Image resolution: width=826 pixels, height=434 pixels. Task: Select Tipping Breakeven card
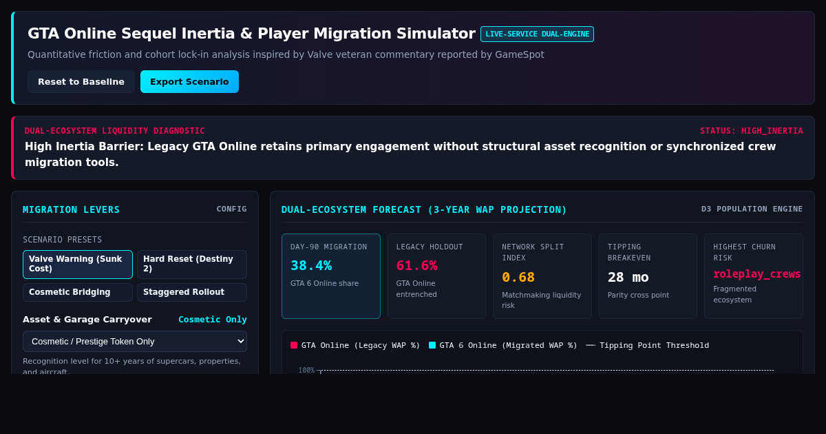[x=648, y=276]
